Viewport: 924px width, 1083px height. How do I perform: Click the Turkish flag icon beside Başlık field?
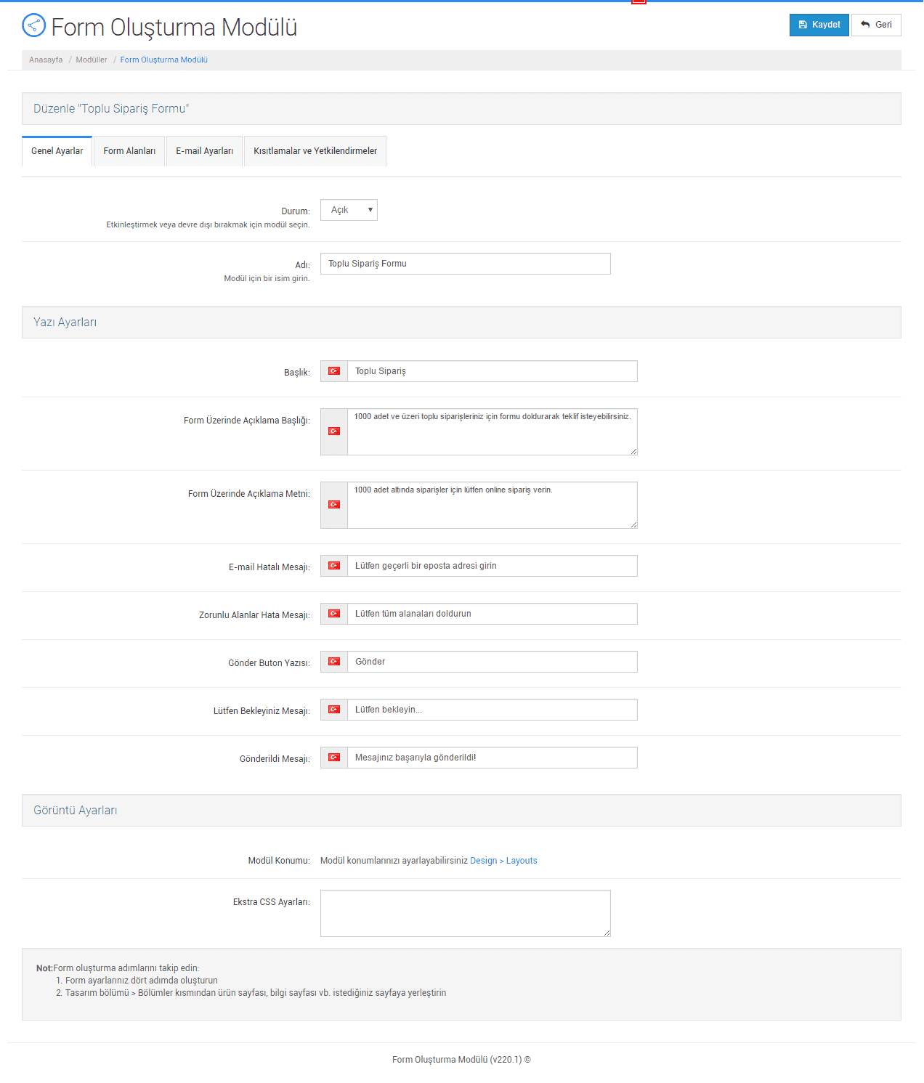click(x=334, y=371)
